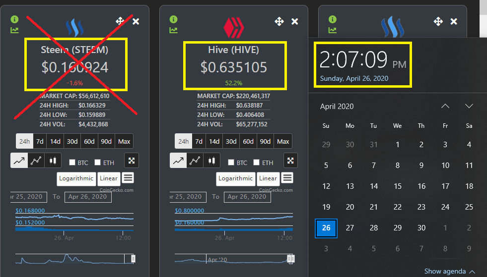The image size is (487, 277).
Task: Select the 24h range tab on the Steem (STEEM) card
Action: point(24,141)
